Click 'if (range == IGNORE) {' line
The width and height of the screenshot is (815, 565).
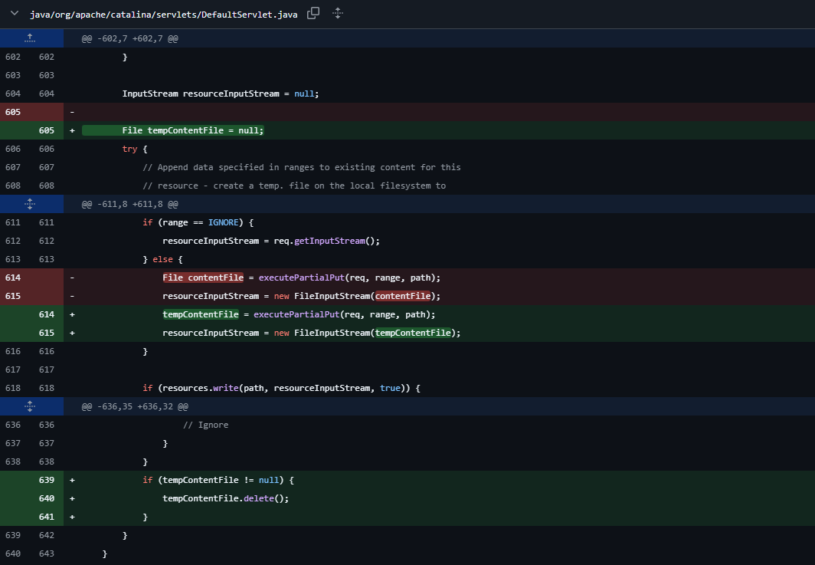point(198,222)
